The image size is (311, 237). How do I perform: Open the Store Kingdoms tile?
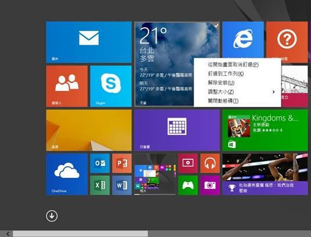[265, 130]
